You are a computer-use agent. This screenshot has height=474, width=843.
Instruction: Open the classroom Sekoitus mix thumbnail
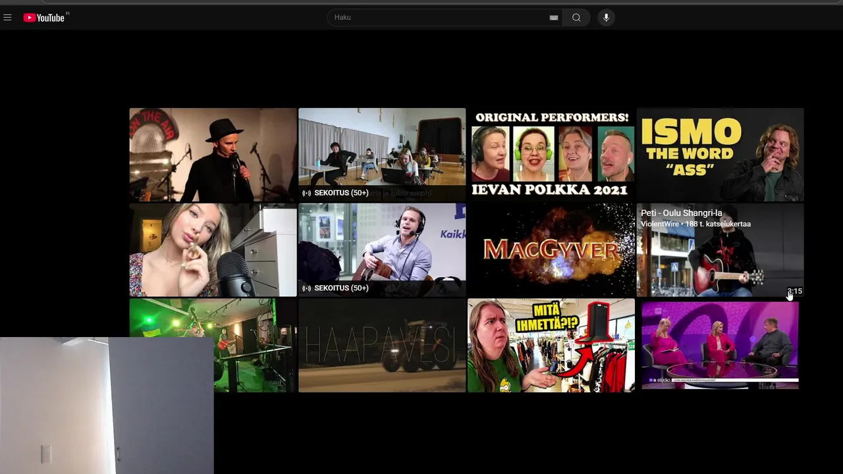tap(382, 155)
